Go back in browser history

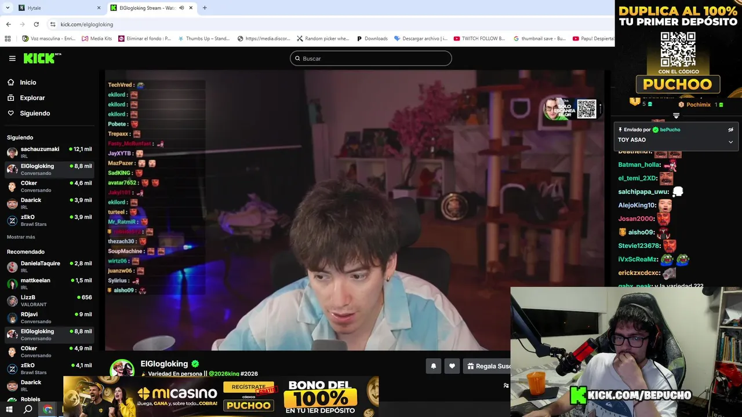point(8,24)
